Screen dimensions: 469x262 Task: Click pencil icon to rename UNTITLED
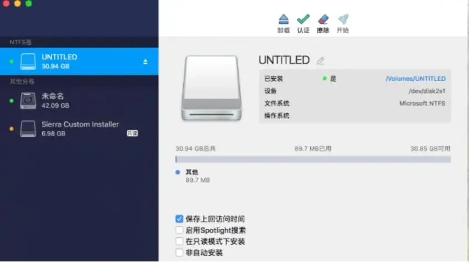[x=321, y=61]
